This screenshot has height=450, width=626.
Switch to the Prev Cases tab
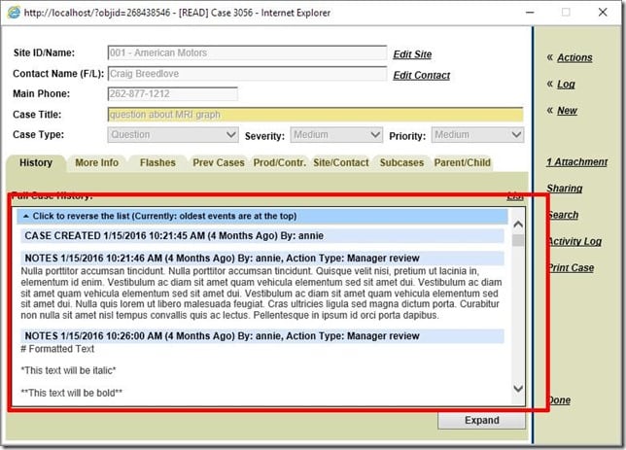coord(219,163)
